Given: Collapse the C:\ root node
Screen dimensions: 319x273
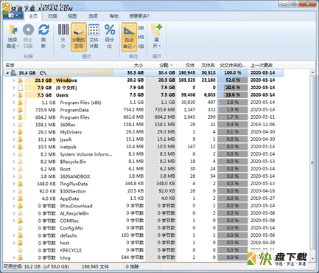Looking at the screenshot, I should click(x=7, y=73).
